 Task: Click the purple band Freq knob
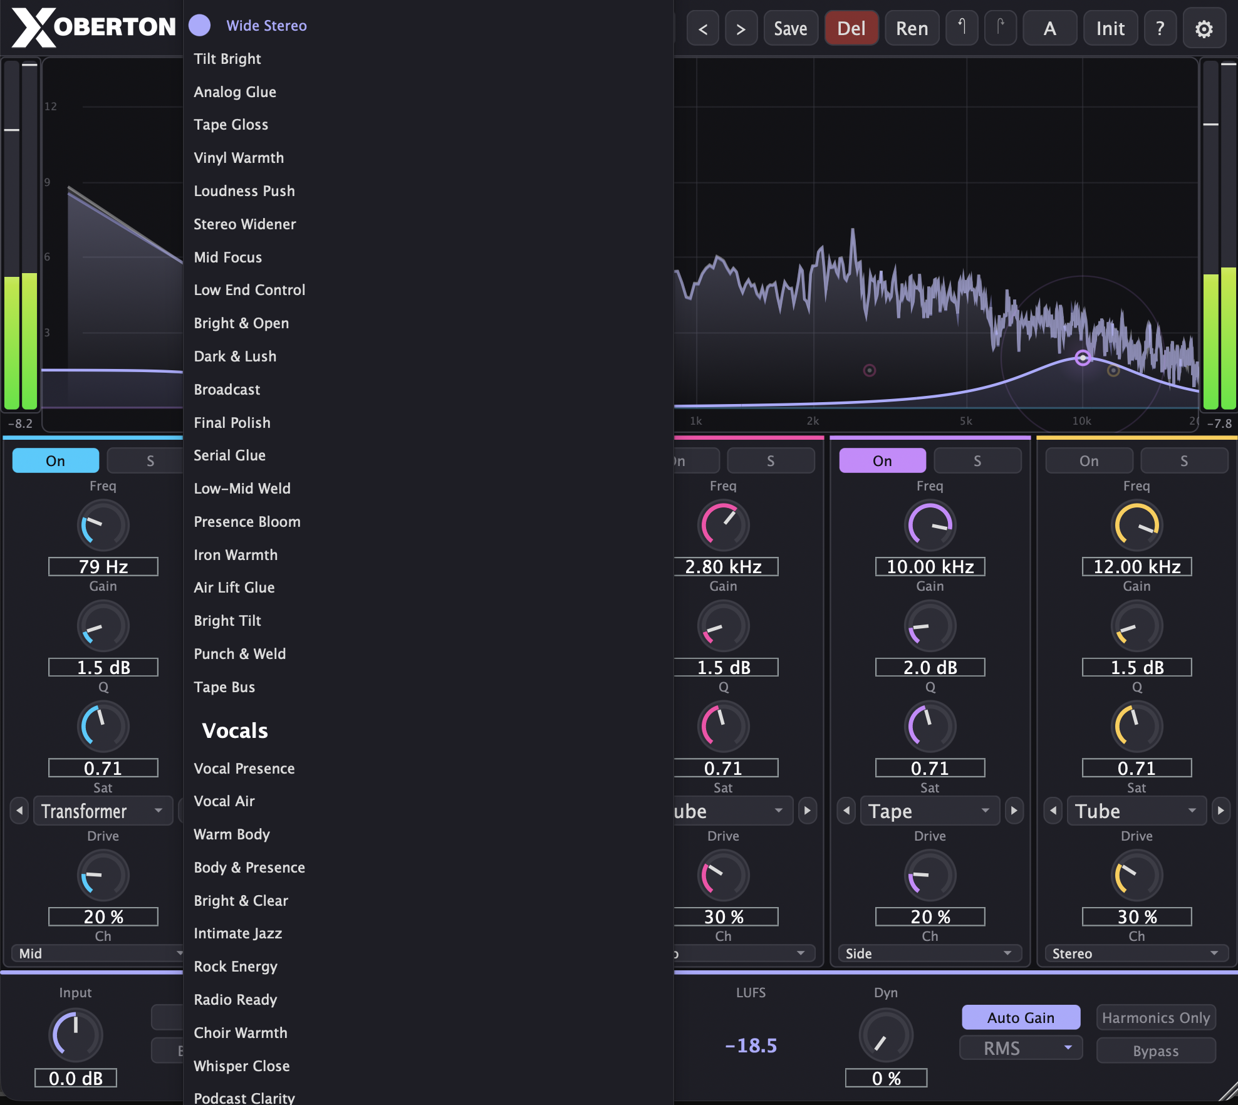point(930,525)
